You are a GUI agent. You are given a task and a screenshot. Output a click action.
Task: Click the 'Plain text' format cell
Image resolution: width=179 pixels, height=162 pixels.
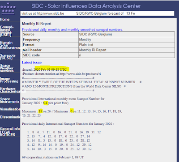pos(127,45)
